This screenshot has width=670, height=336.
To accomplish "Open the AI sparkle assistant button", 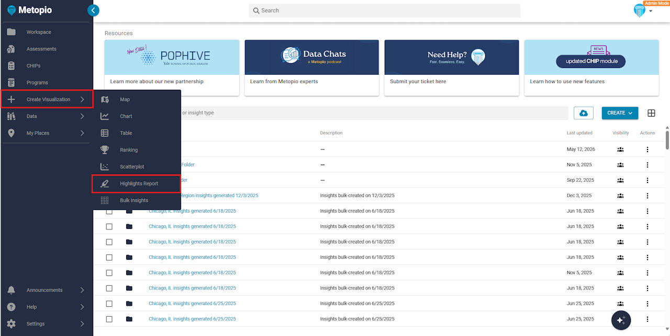I will coord(621,320).
